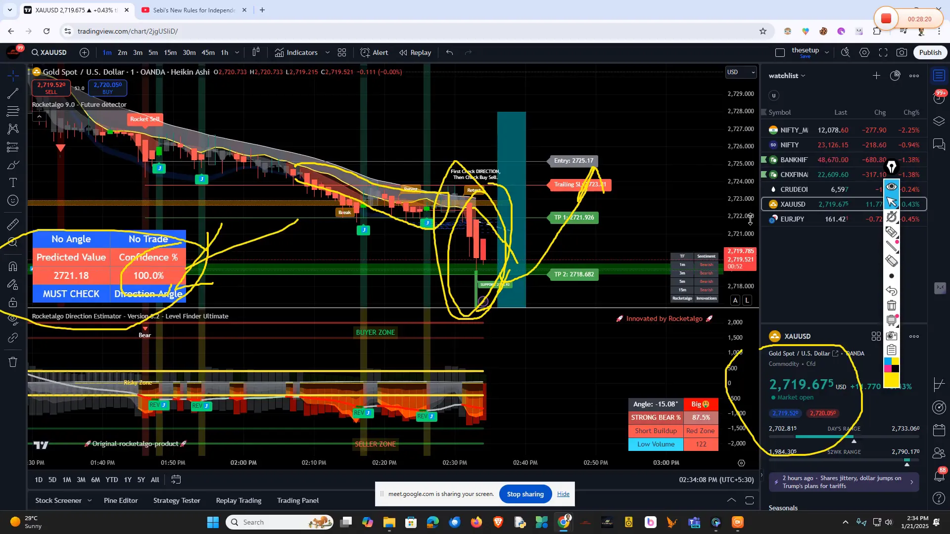This screenshot has height=534, width=950.
Task: Take a chart snapshot with camera icon
Action: coord(902,52)
